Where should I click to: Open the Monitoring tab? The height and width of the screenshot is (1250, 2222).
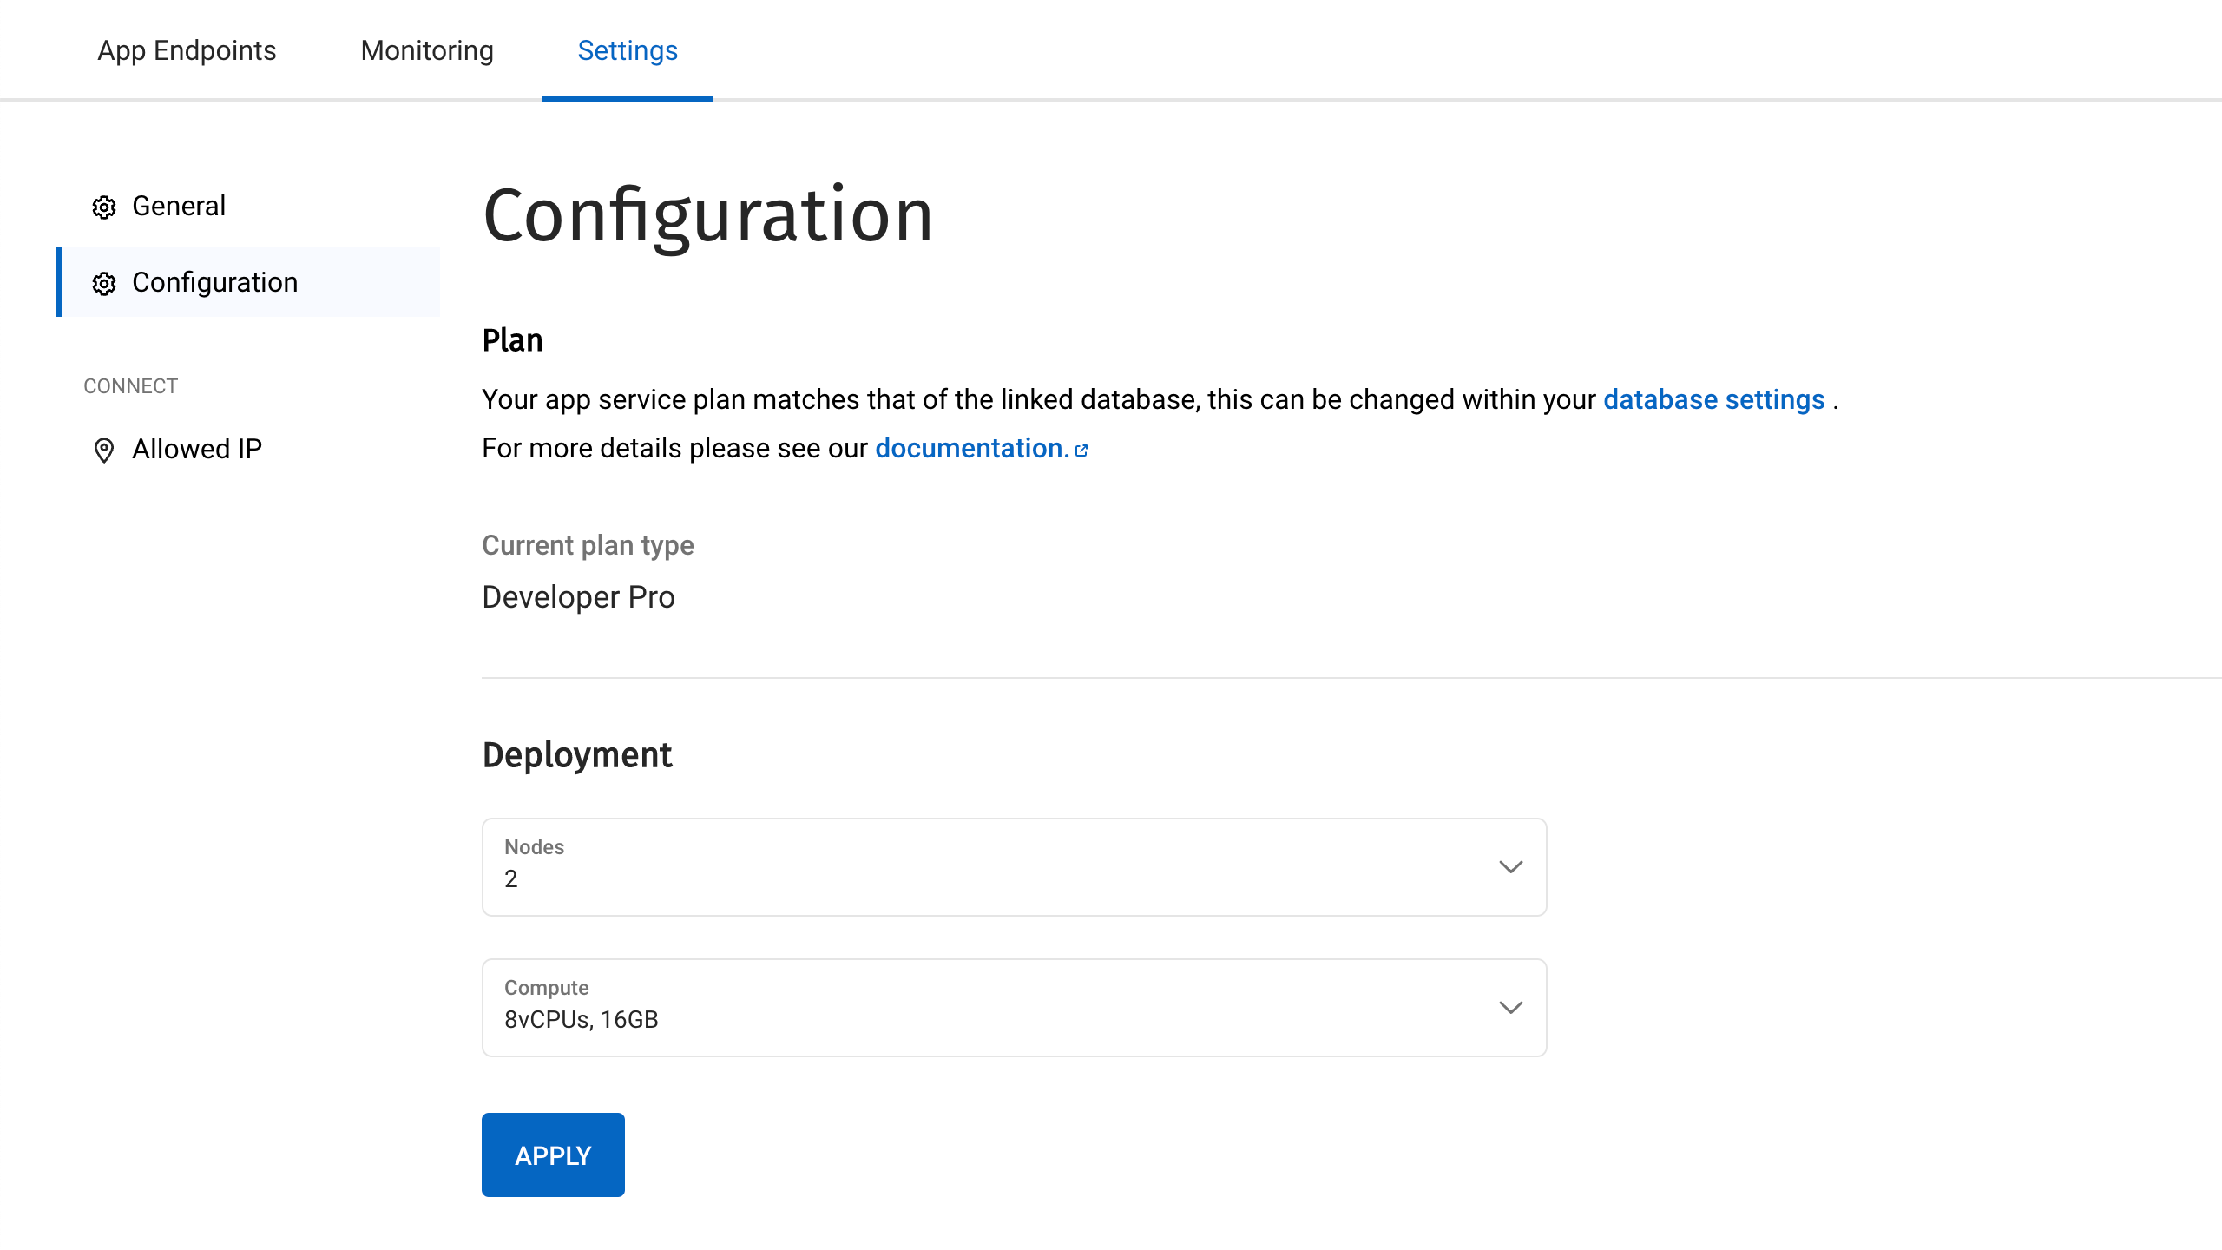pyautogui.click(x=426, y=50)
